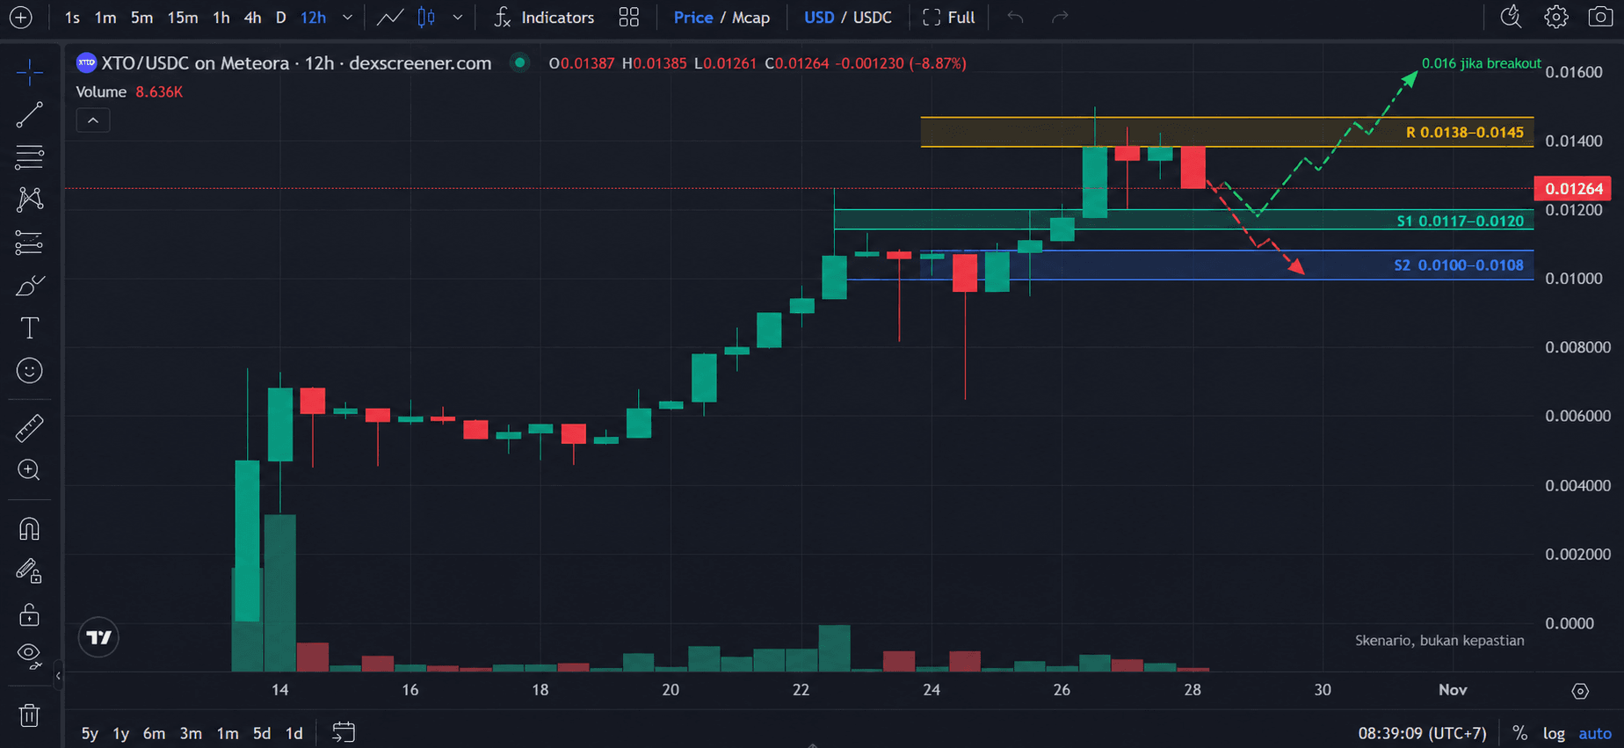This screenshot has width=1624, height=748.
Task: Expand the chart style dropdown arrow
Action: click(x=458, y=18)
